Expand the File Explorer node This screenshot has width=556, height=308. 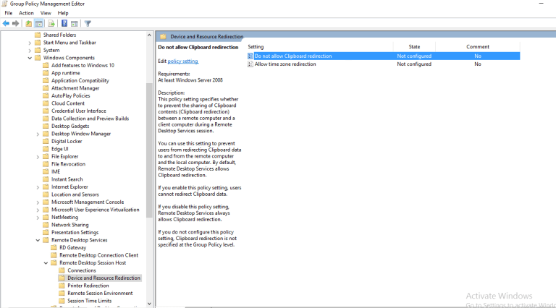[38, 157]
